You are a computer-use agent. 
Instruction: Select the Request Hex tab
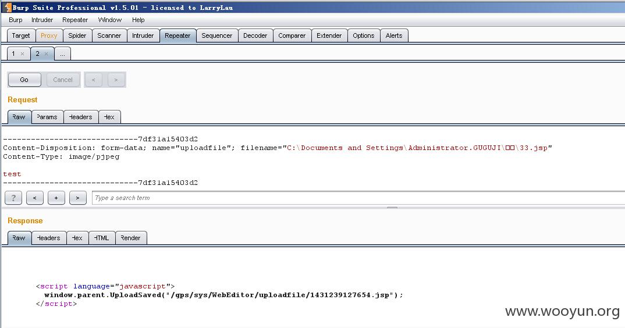pos(109,117)
